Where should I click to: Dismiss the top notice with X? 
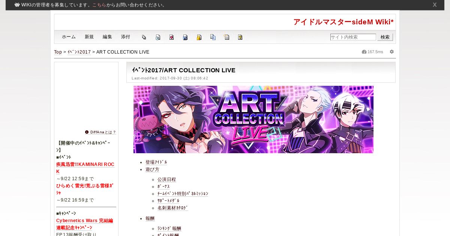tap(435, 5)
